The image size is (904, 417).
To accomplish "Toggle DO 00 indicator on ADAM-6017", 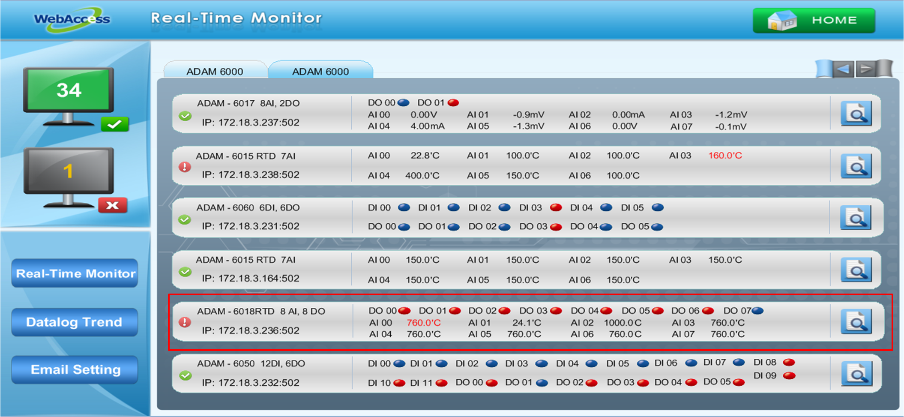I will (x=403, y=102).
